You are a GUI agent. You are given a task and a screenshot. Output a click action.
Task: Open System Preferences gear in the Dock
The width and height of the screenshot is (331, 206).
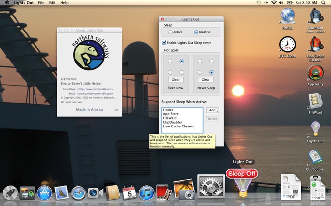click(211, 187)
